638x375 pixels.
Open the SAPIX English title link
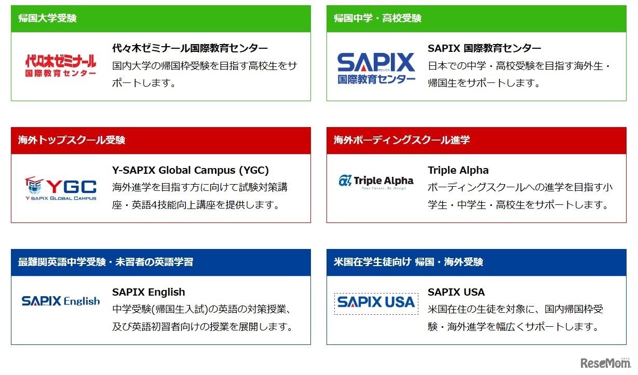click(x=148, y=292)
